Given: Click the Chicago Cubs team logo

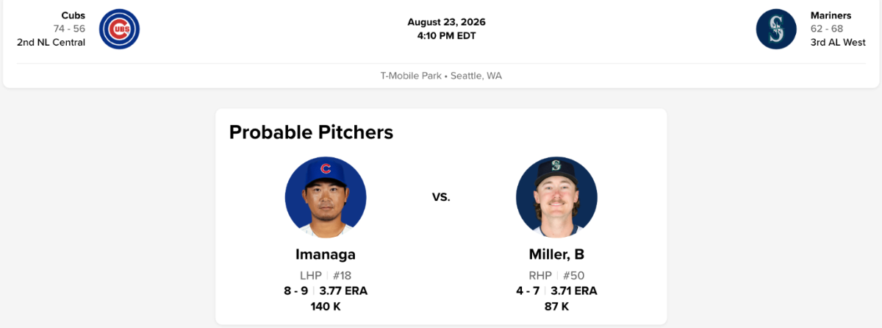Looking at the screenshot, I should (x=119, y=29).
